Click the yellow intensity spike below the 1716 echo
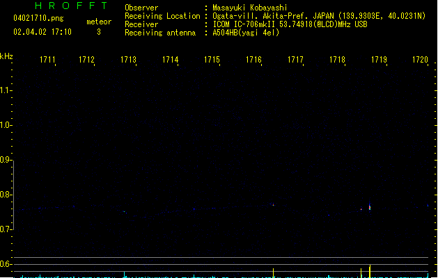Viewport: 438px width, 278px height. 273,273
